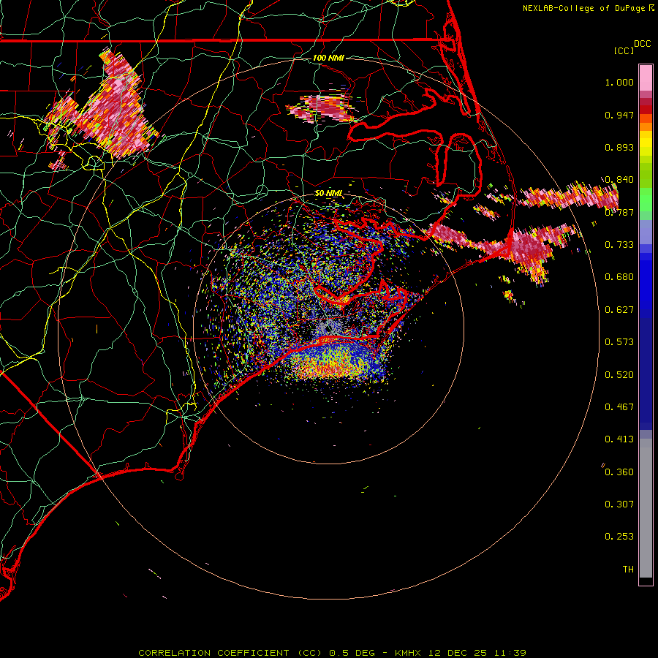The image size is (658, 658).
Task: Select the 0.307 scale value
Action: point(619,504)
